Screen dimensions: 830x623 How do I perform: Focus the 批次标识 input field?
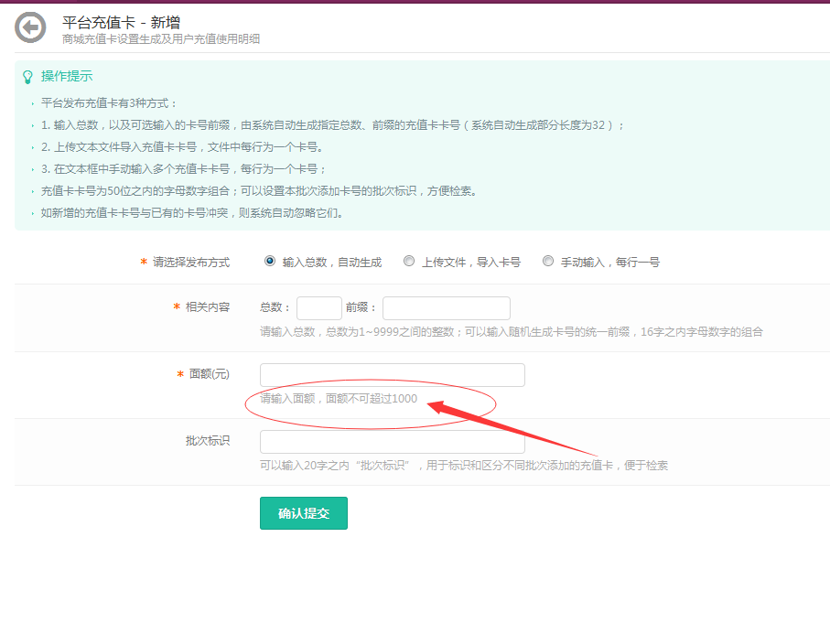393,442
